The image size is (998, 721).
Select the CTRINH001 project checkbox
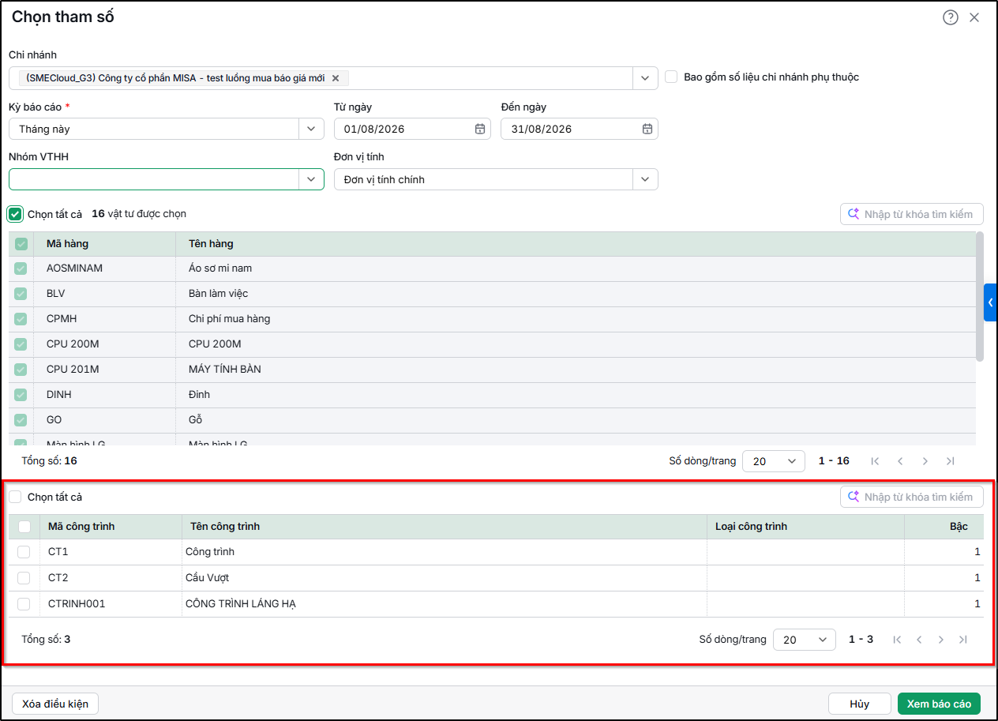24,603
